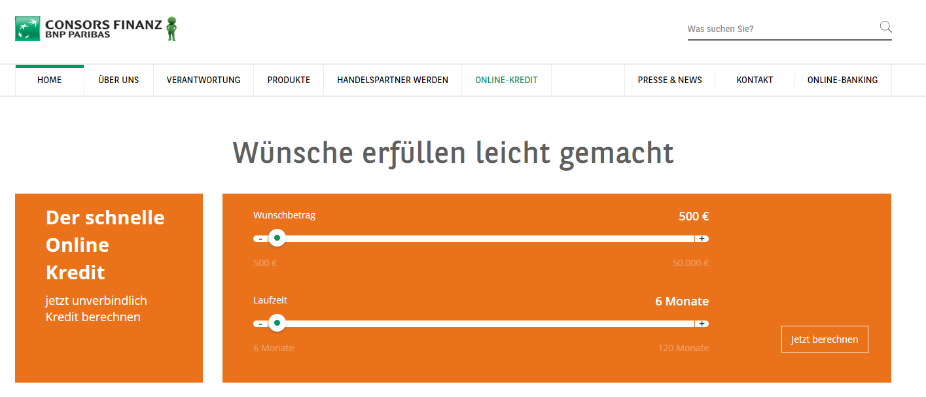Screen dimensions: 926x397
Task: Go to PRESSE & NEWS
Action: 669,79
